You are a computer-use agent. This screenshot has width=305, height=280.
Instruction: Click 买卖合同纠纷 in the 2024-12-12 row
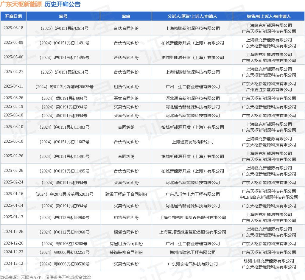coord(126,264)
